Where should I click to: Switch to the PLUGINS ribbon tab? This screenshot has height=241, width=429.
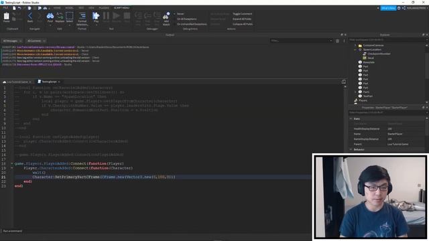click(104, 8)
